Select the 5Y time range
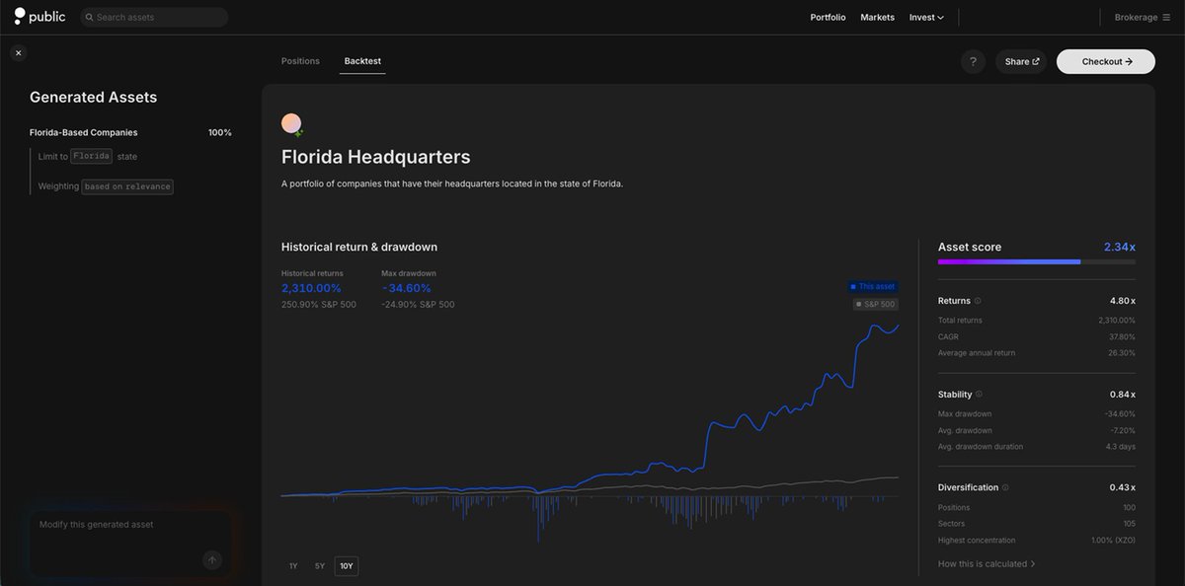The width and height of the screenshot is (1185, 586). click(320, 566)
